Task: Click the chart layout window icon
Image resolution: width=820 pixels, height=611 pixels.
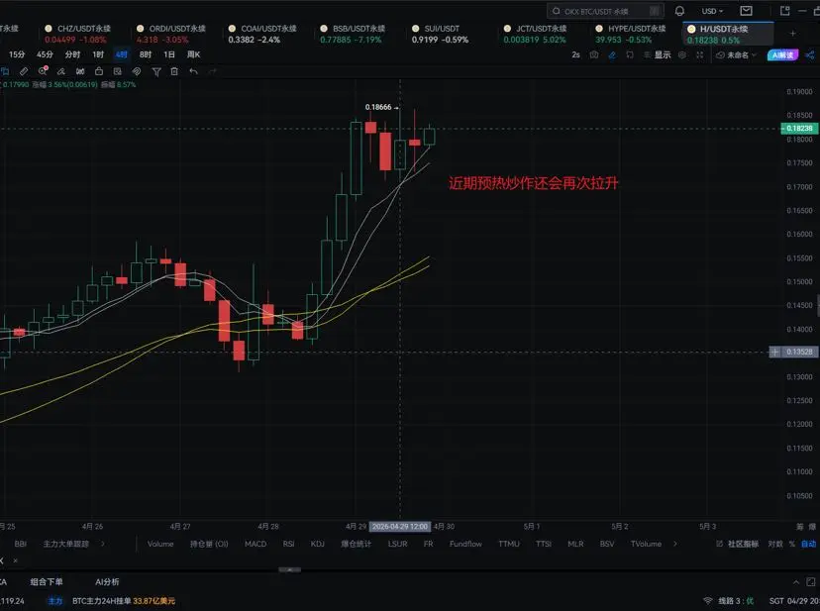Action: tap(630, 54)
